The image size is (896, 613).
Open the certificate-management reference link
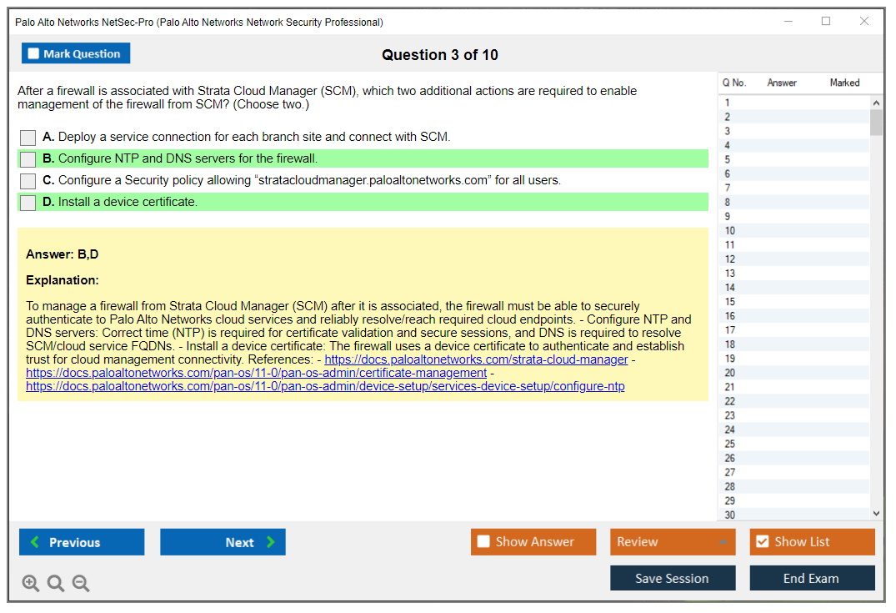point(256,373)
